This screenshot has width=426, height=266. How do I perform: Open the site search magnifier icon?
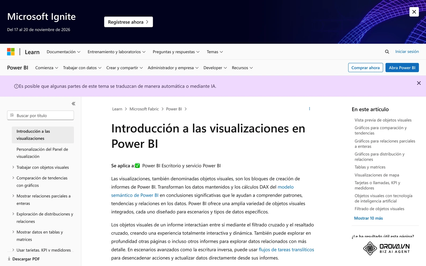click(387, 52)
